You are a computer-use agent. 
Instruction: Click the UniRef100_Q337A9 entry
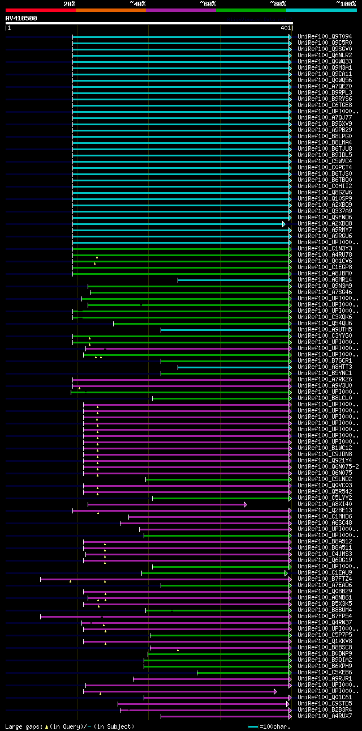coord(325,211)
